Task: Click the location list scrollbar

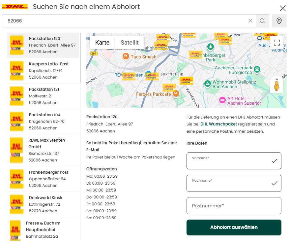Action: [x=81, y=58]
